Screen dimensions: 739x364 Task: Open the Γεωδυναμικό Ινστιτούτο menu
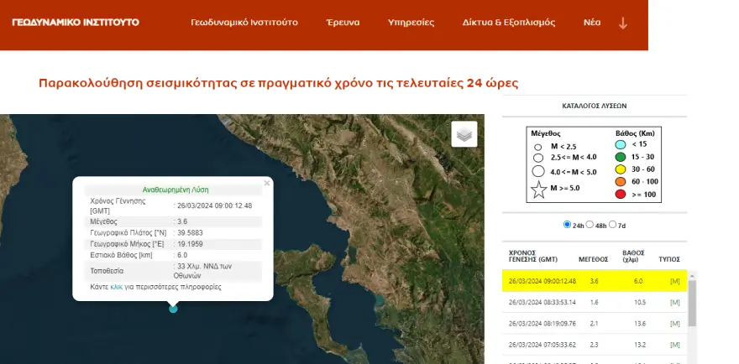[244, 23]
